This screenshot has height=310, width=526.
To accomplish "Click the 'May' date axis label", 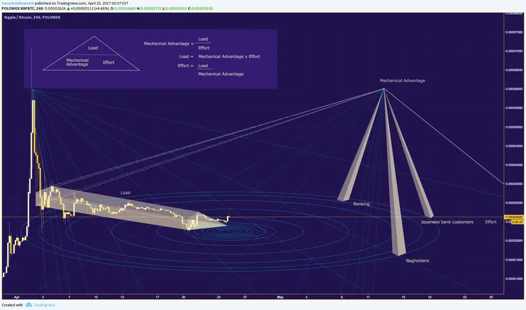I will click(280, 297).
